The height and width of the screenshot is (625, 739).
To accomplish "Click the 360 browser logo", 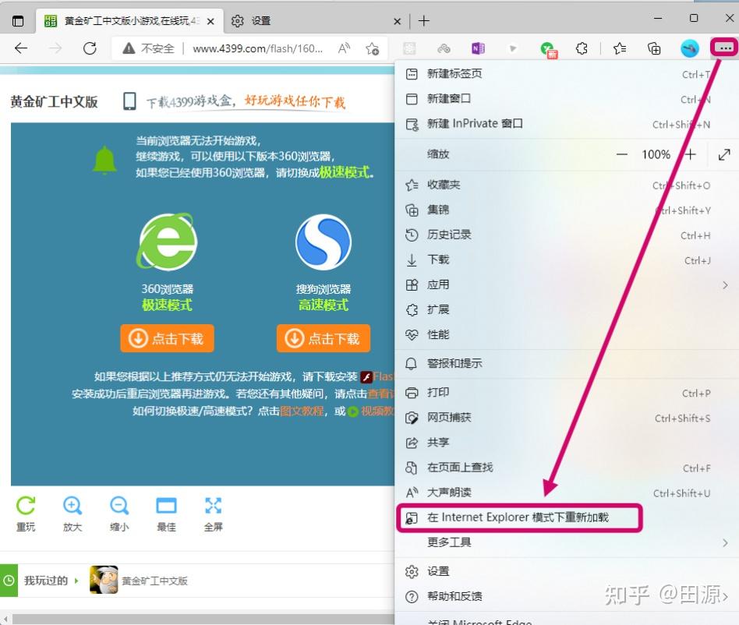I will 167,242.
